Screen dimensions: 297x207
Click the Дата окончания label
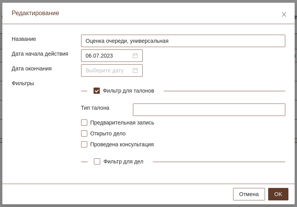tap(32, 68)
